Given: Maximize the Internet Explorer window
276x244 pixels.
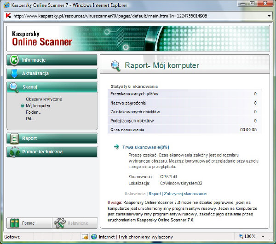Looking at the screenshot, I should tap(252, 3).
